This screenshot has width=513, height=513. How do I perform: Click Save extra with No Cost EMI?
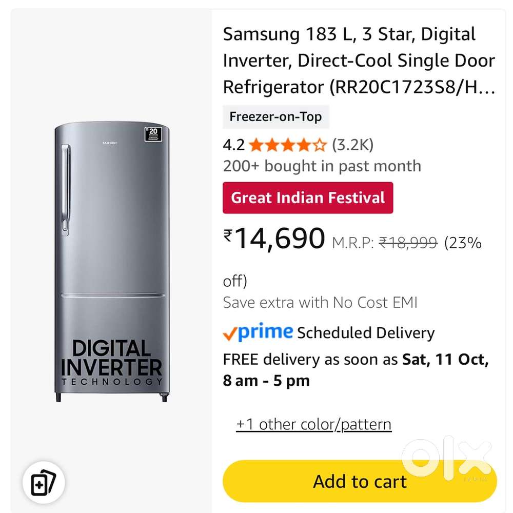tap(320, 302)
